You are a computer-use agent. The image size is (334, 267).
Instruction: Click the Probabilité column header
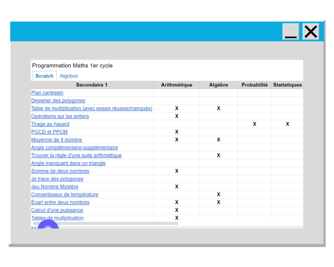pyautogui.click(x=254, y=85)
